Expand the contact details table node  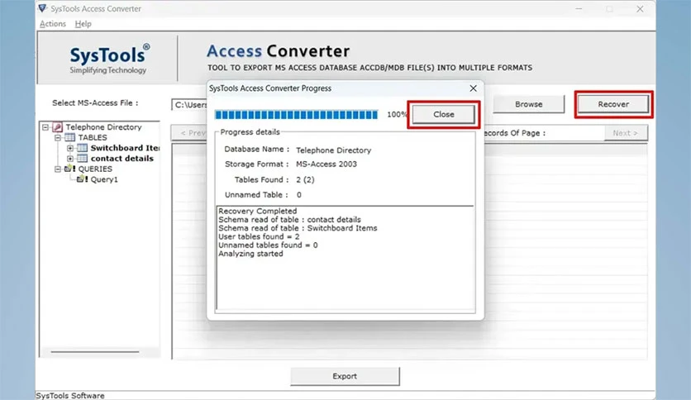pos(69,159)
